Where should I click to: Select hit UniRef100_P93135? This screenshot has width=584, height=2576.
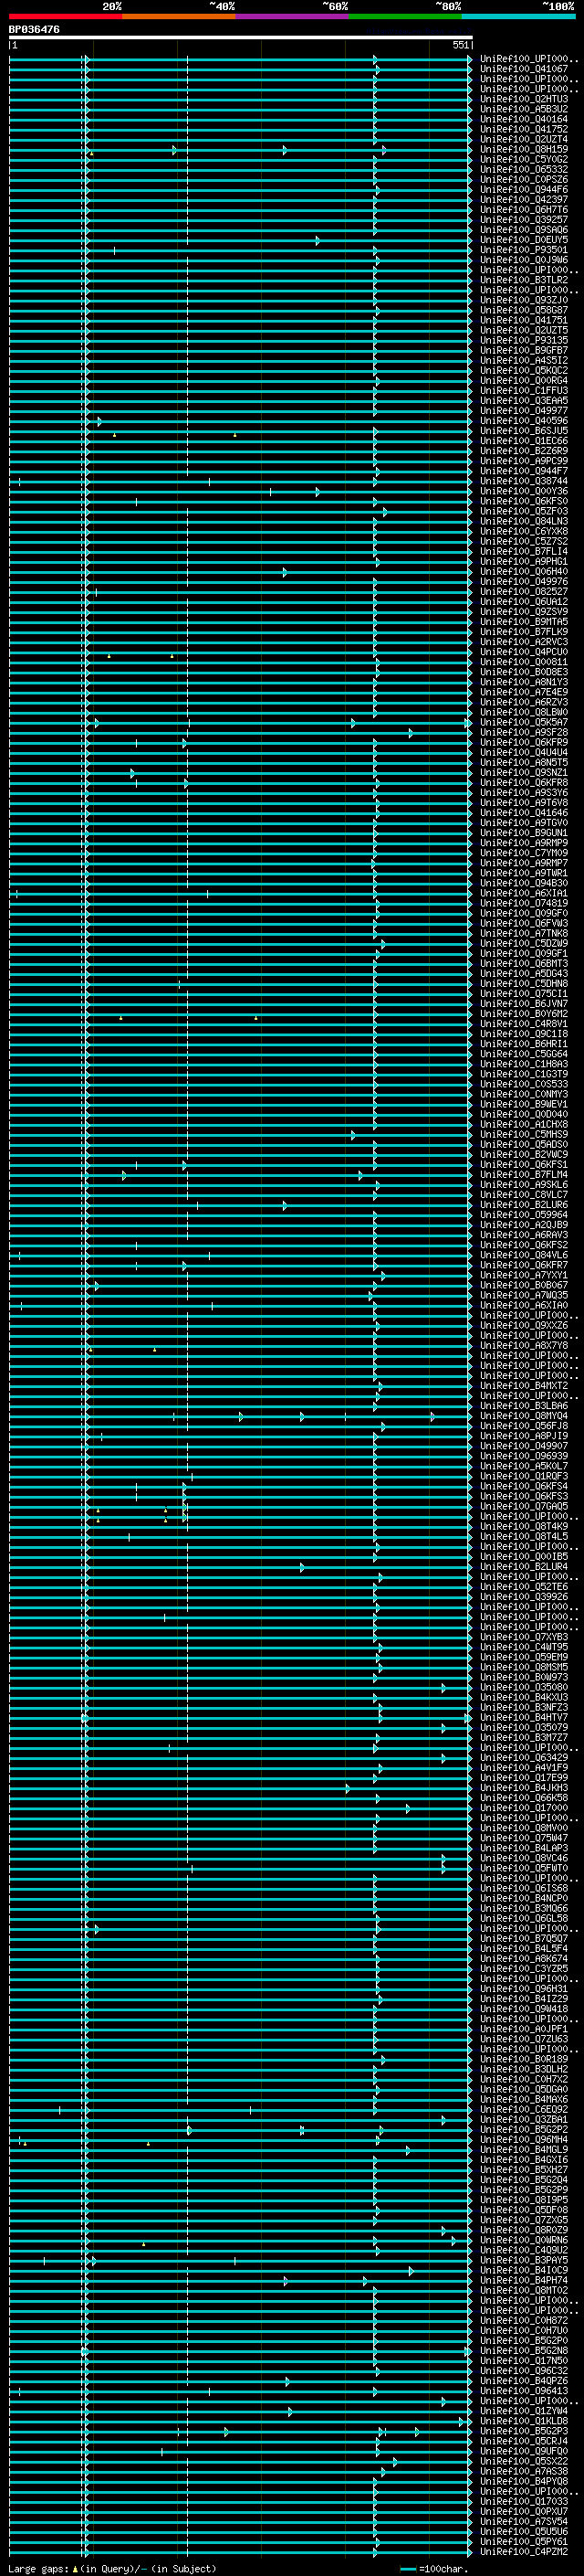524,340
